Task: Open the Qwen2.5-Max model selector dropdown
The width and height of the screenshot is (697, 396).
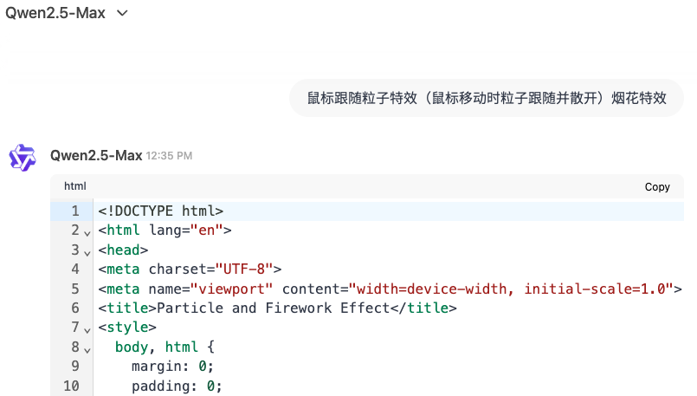Action: [67, 13]
